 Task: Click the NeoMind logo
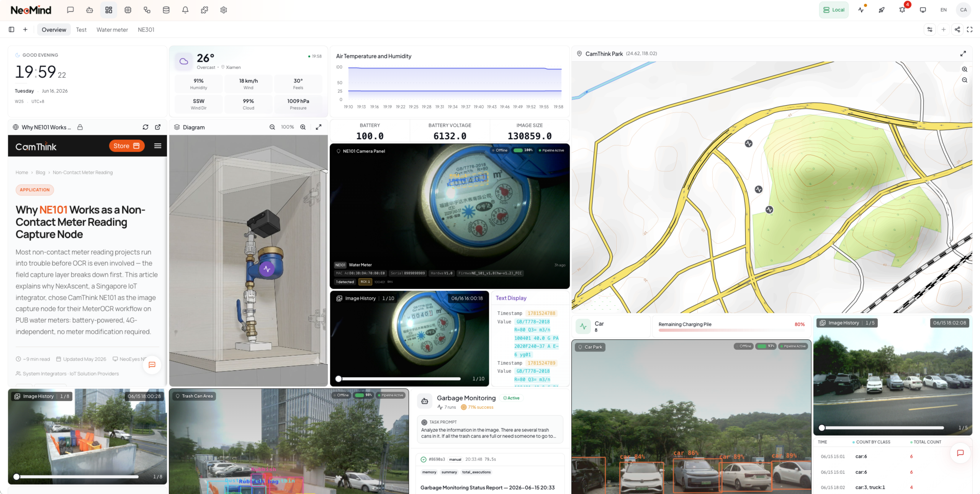[31, 10]
